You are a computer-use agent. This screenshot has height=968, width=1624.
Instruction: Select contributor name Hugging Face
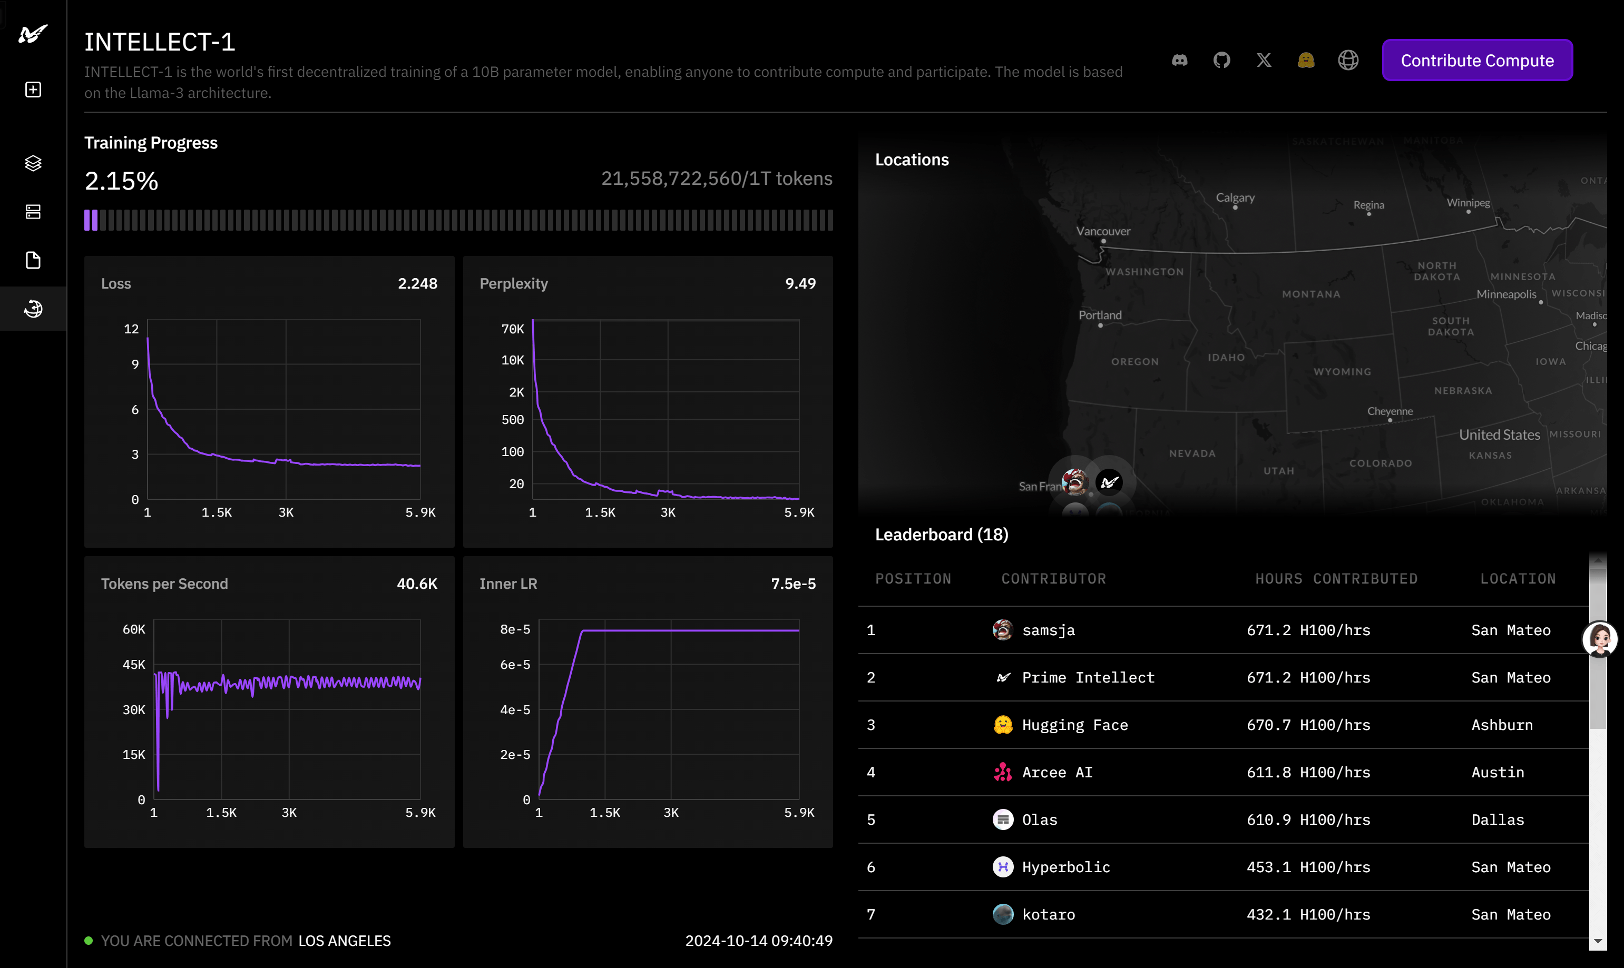coord(1074,725)
